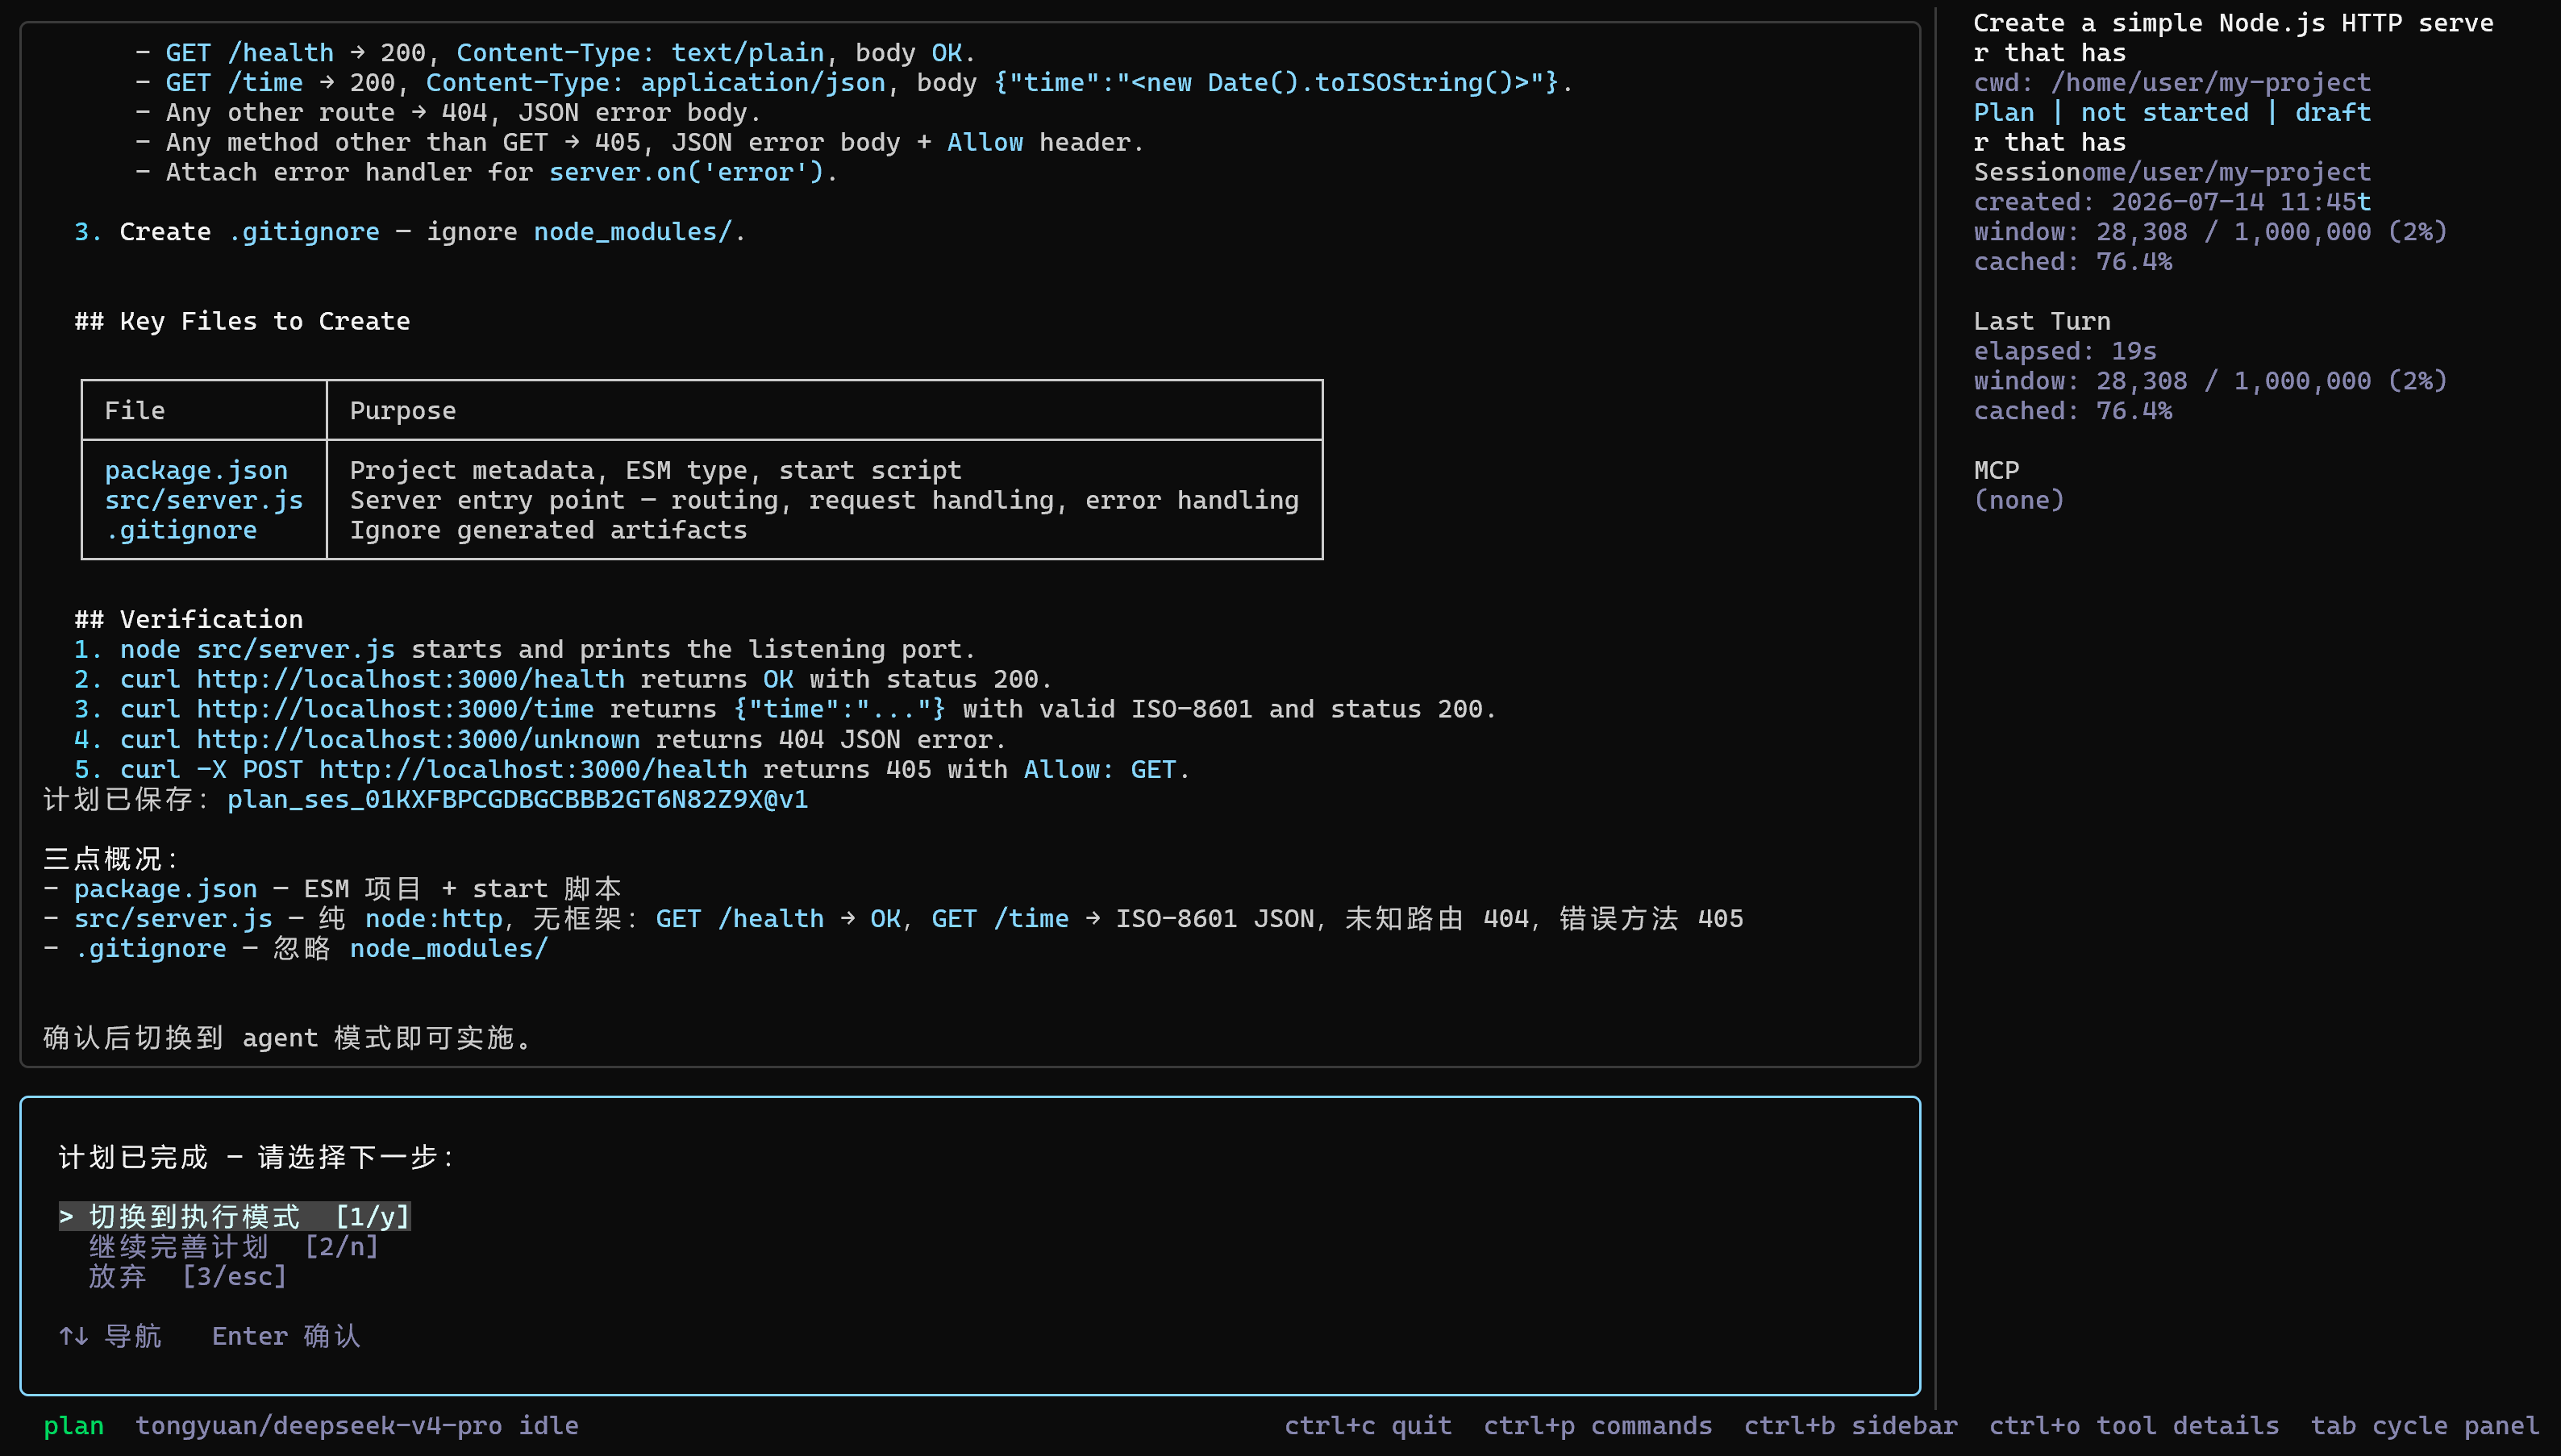The height and width of the screenshot is (1456, 2561).
Task: Click 'src/server.js' in the files table
Action: pos(204,500)
